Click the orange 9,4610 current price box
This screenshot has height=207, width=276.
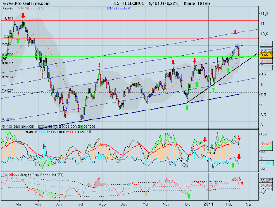point(267,55)
